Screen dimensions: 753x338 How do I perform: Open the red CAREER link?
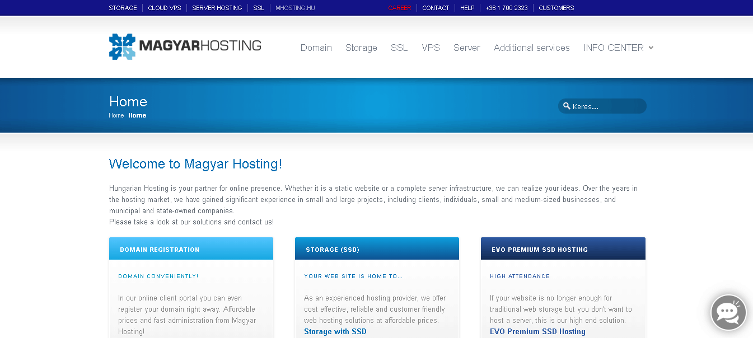400,8
